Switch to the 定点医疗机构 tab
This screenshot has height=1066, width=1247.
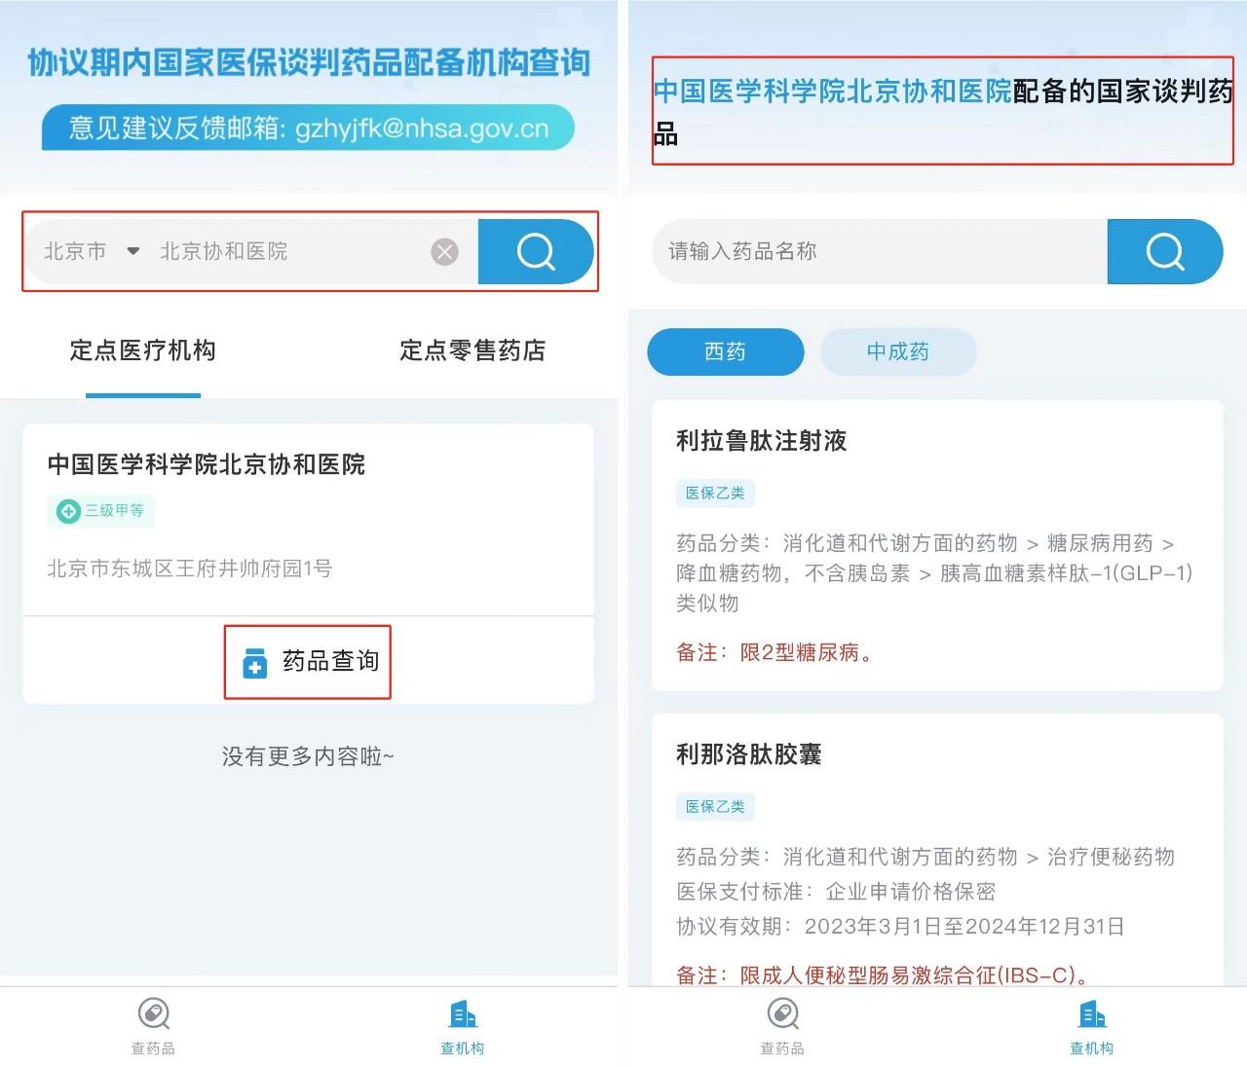(x=143, y=350)
